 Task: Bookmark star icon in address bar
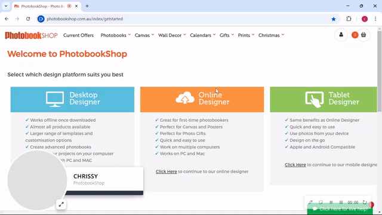(x=334, y=19)
